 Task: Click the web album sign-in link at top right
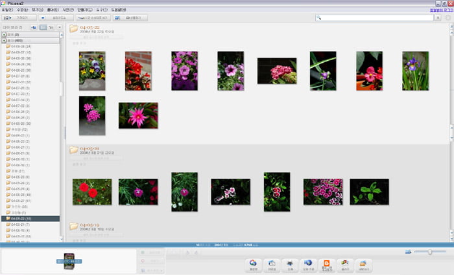442,10
